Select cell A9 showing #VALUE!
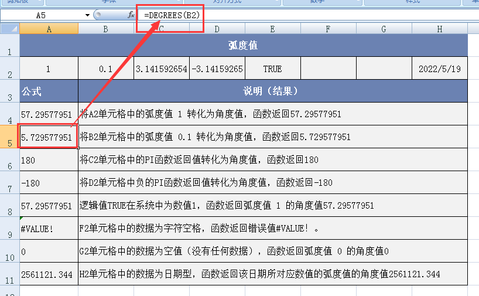This screenshot has width=479, height=296. pyautogui.click(x=49, y=228)
